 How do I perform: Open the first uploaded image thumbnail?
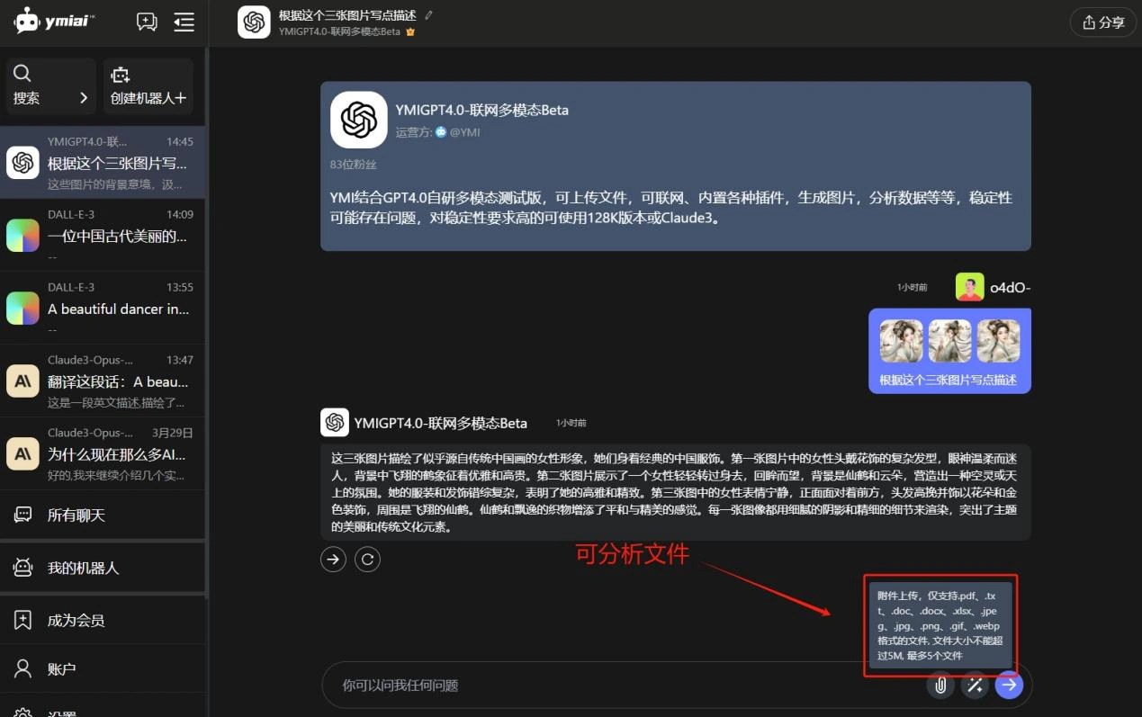coord(902,341)
